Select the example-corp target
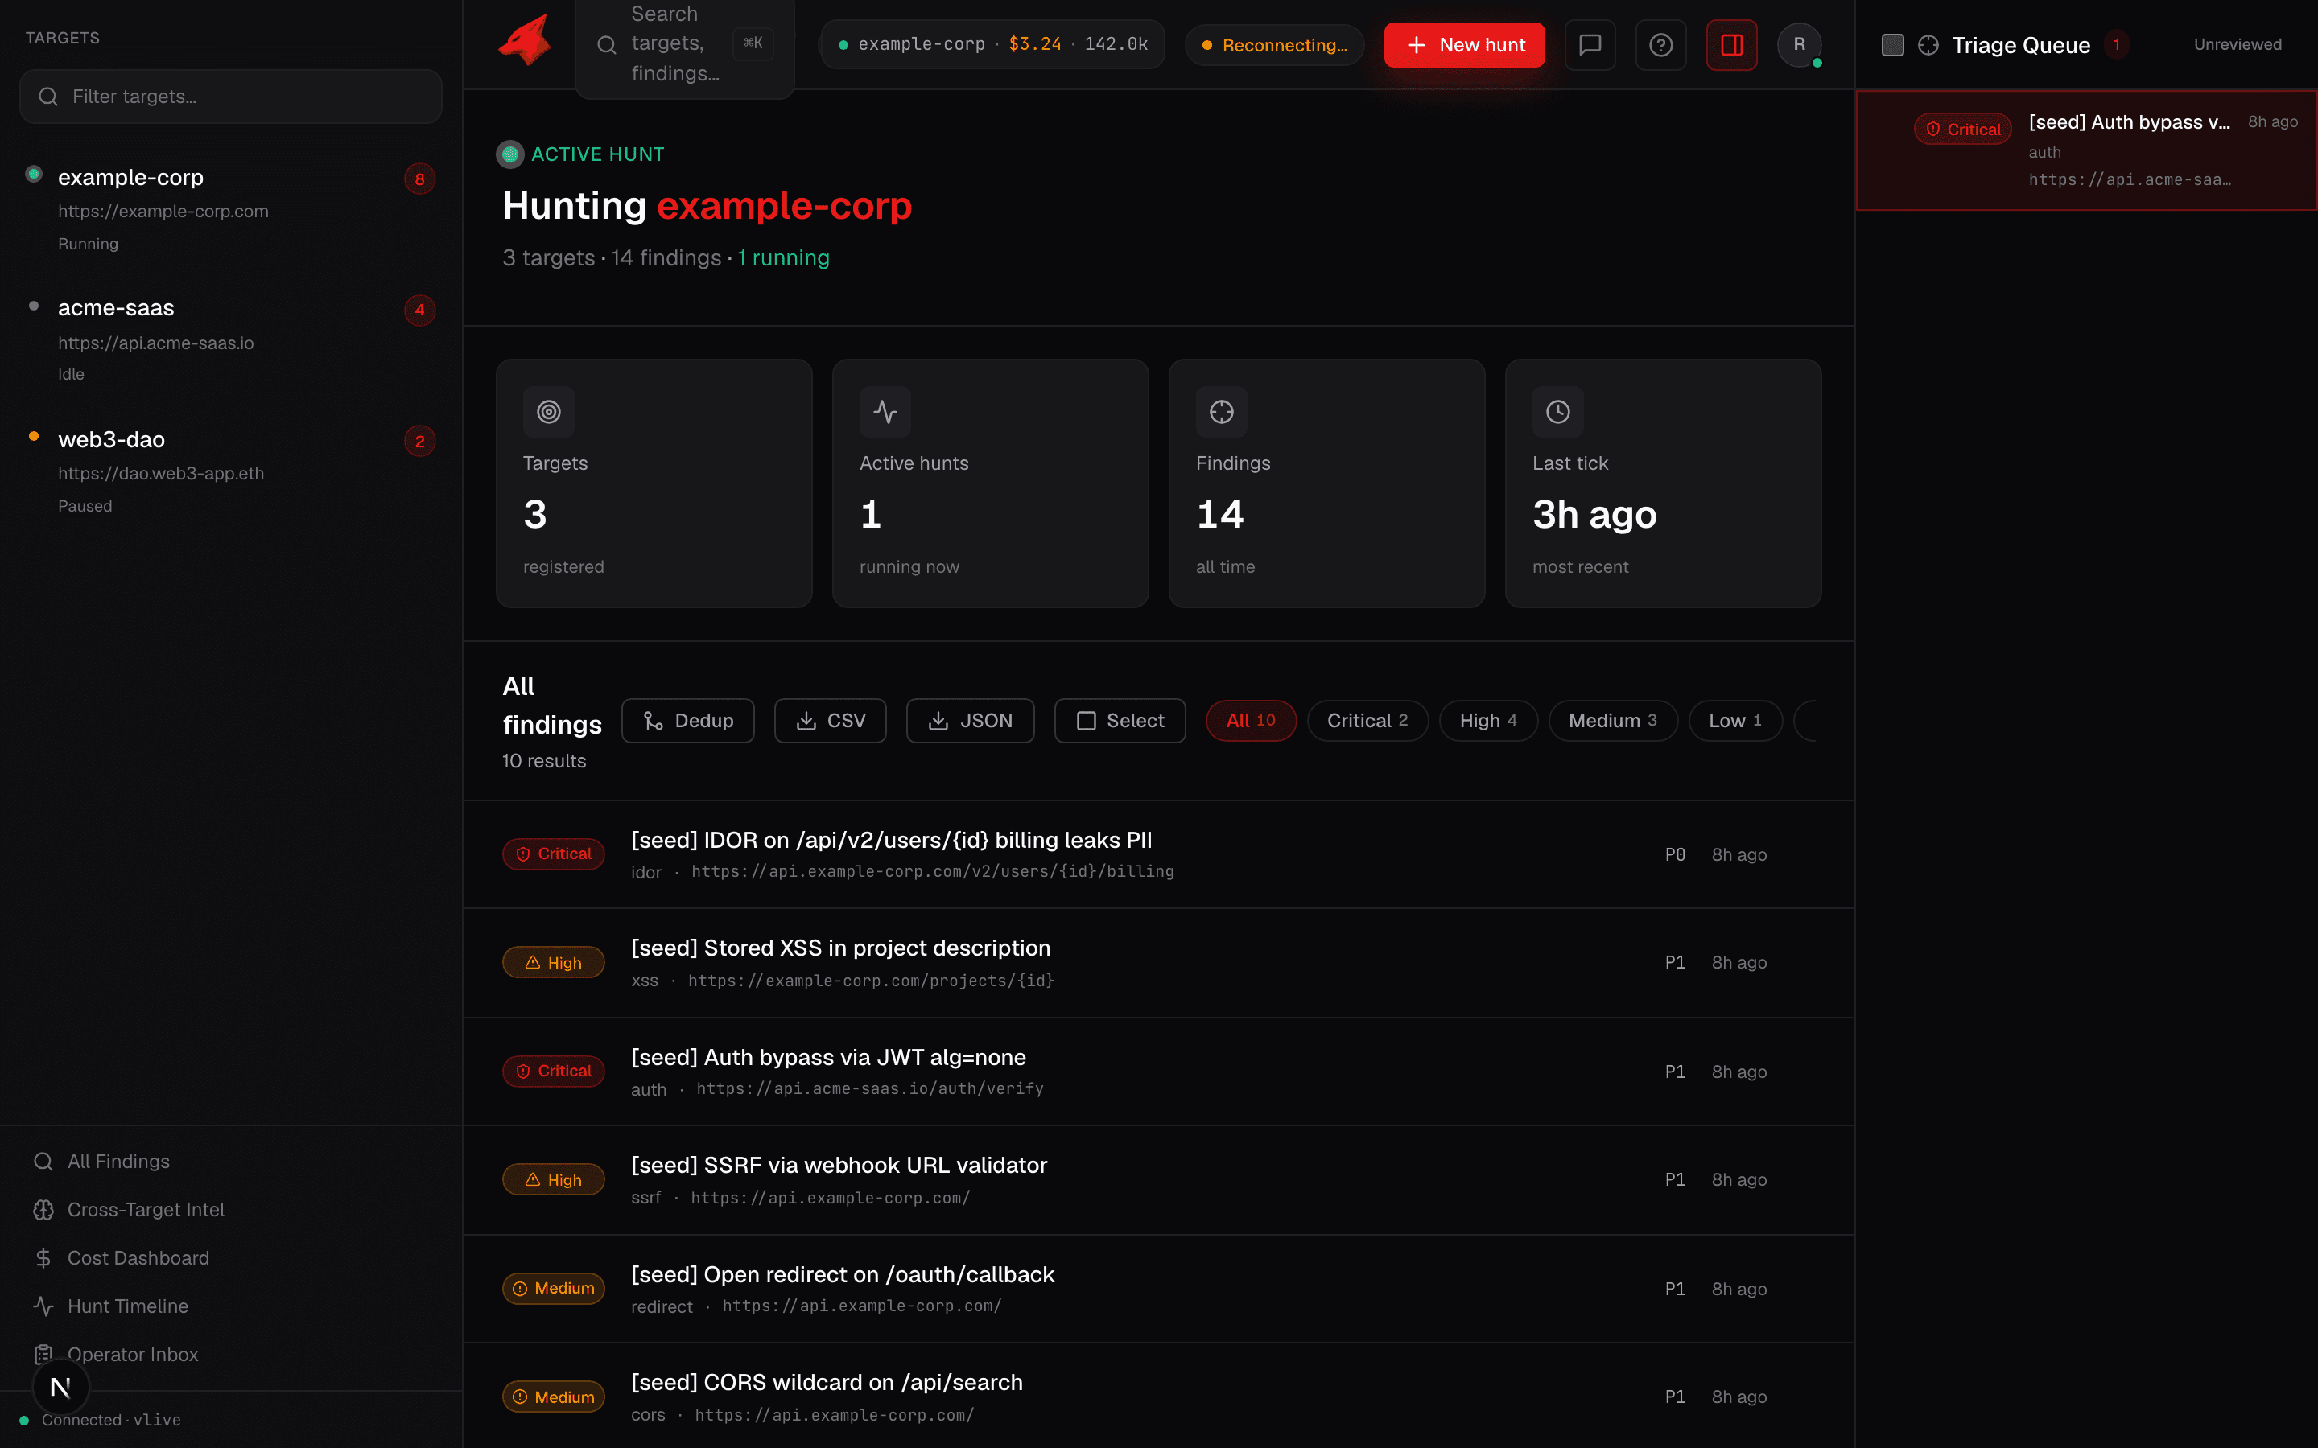2318x1448 pixels. coord(231,210)
